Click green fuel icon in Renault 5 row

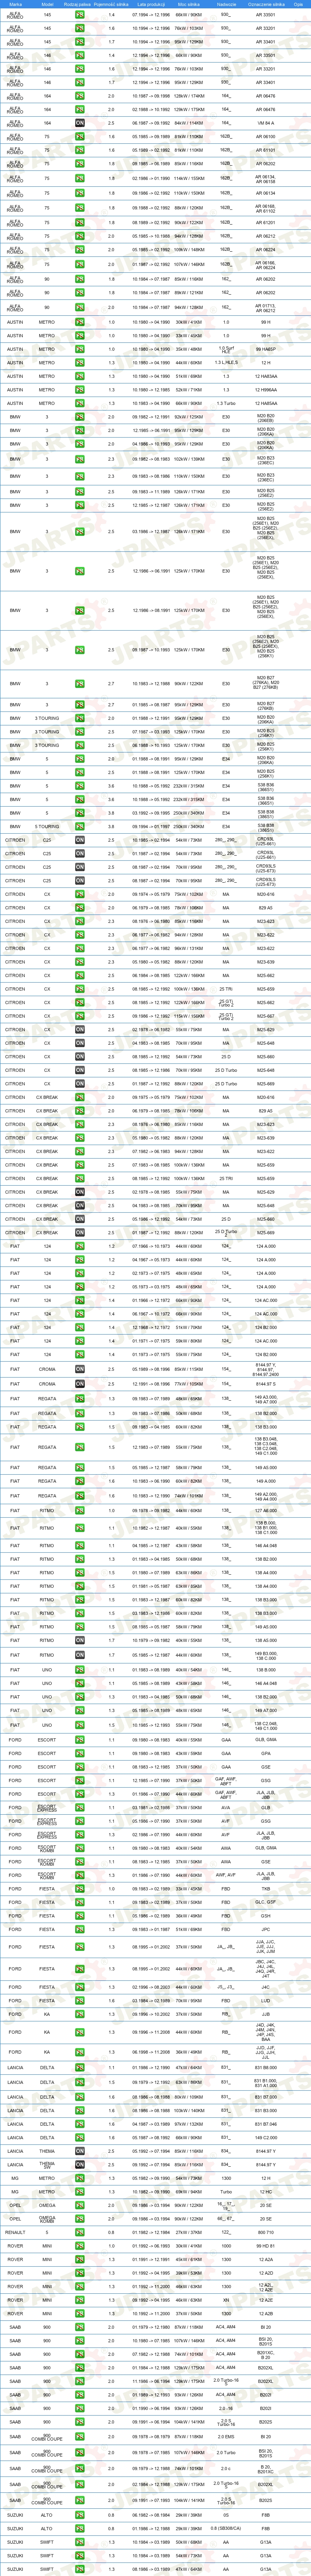tap(80, 2232)
